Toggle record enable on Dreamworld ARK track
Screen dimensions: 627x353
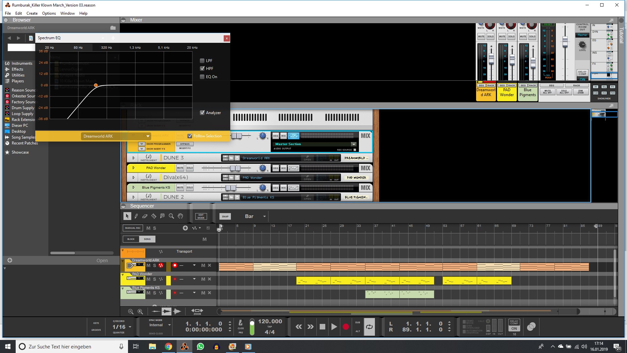175,265
